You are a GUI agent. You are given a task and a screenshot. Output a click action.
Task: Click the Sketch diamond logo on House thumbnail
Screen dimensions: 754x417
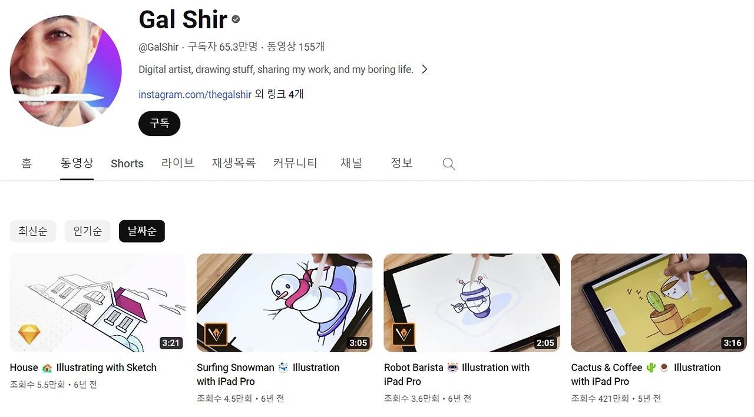29,335
